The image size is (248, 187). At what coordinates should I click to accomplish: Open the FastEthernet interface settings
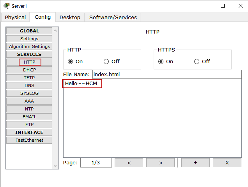tap(29, 140)
